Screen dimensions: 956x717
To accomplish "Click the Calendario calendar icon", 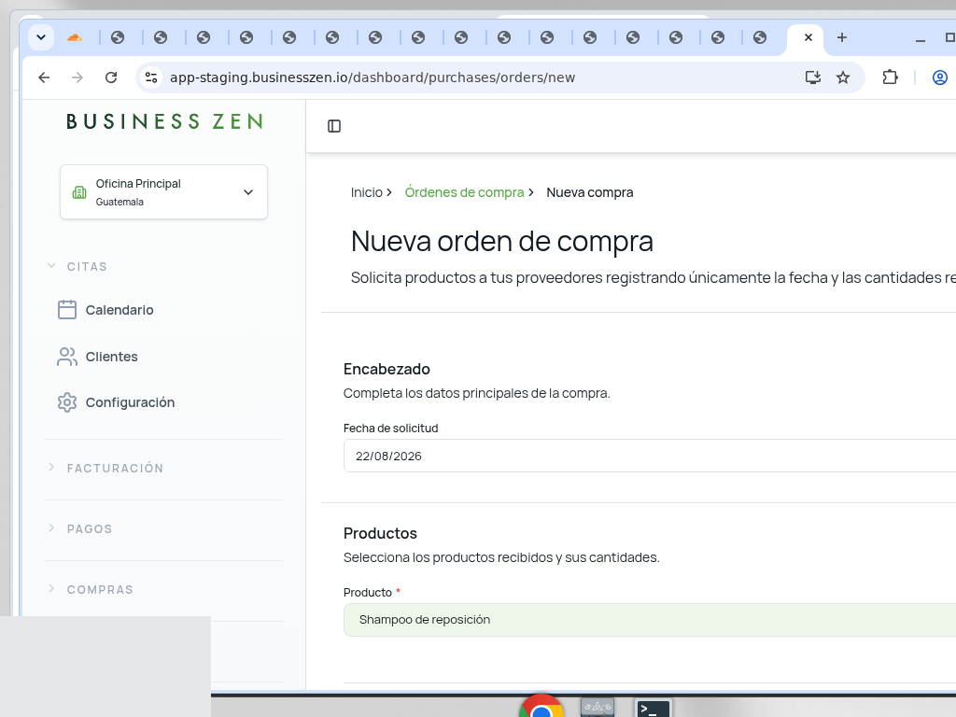I will pyautogui.click(x=67, y=310).
